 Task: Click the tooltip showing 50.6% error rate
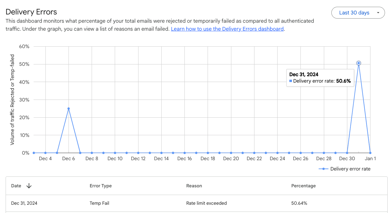coord(320,78)
